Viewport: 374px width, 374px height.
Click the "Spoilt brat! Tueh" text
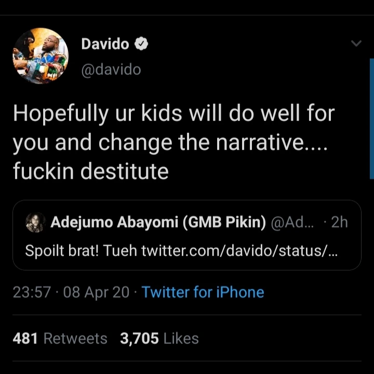(81, 251)
